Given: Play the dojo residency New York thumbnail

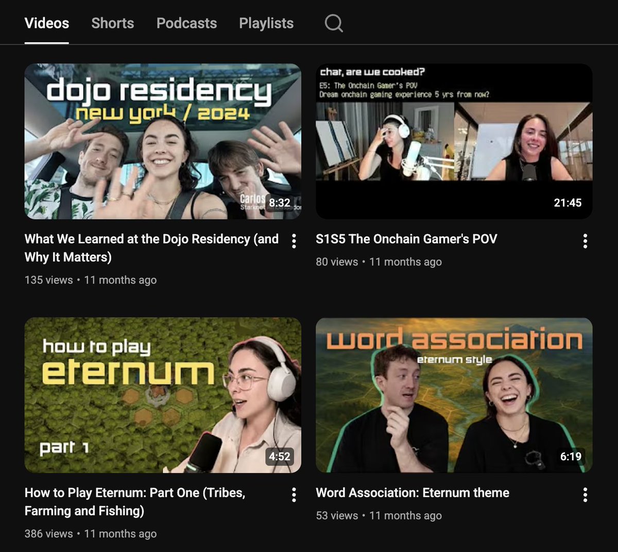Looking at the screenshot, I should pos(163,141).
